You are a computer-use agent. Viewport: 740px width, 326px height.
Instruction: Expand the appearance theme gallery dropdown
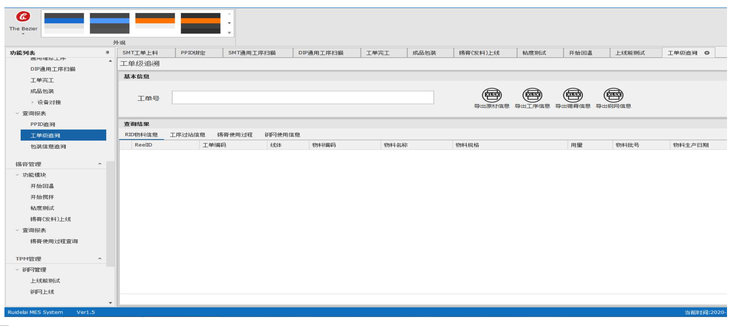229,33
